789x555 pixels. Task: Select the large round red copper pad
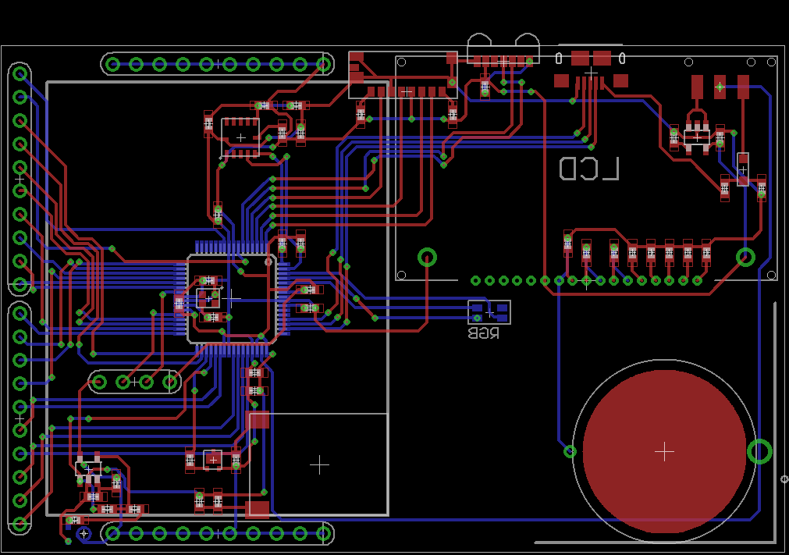pos(664,451)
